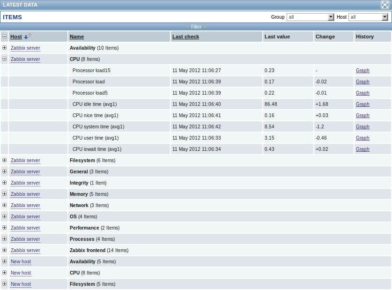Click last value '8.54'

[269, 127]
